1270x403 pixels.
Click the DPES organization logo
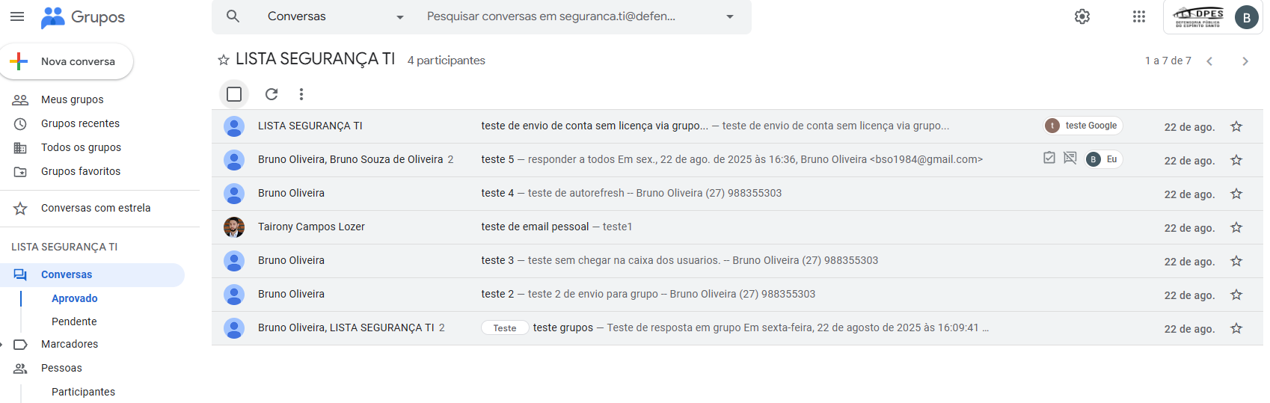1198,16
